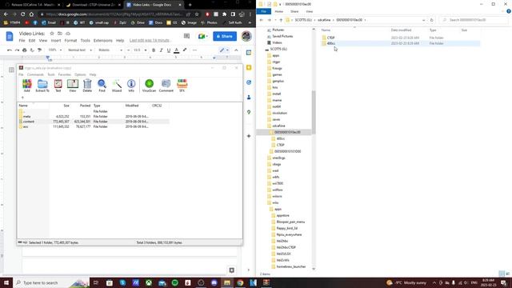
Task: Click WinRAR Extract To icon
Action: (x=42, y=86)
